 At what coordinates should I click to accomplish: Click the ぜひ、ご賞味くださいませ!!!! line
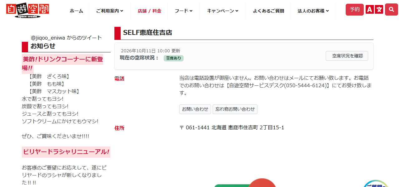tap(55, 136)
